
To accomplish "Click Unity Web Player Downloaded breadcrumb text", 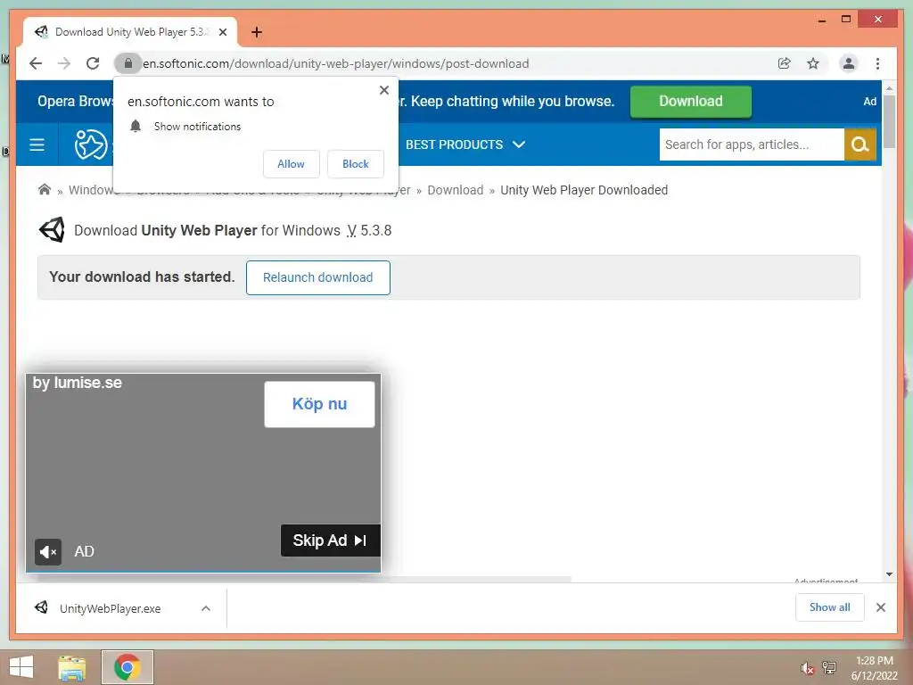I will tap(584, 190).
